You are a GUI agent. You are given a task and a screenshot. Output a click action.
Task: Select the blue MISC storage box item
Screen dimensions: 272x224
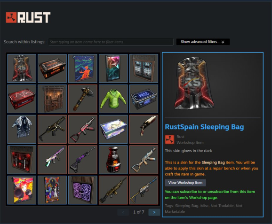(144, 99)
